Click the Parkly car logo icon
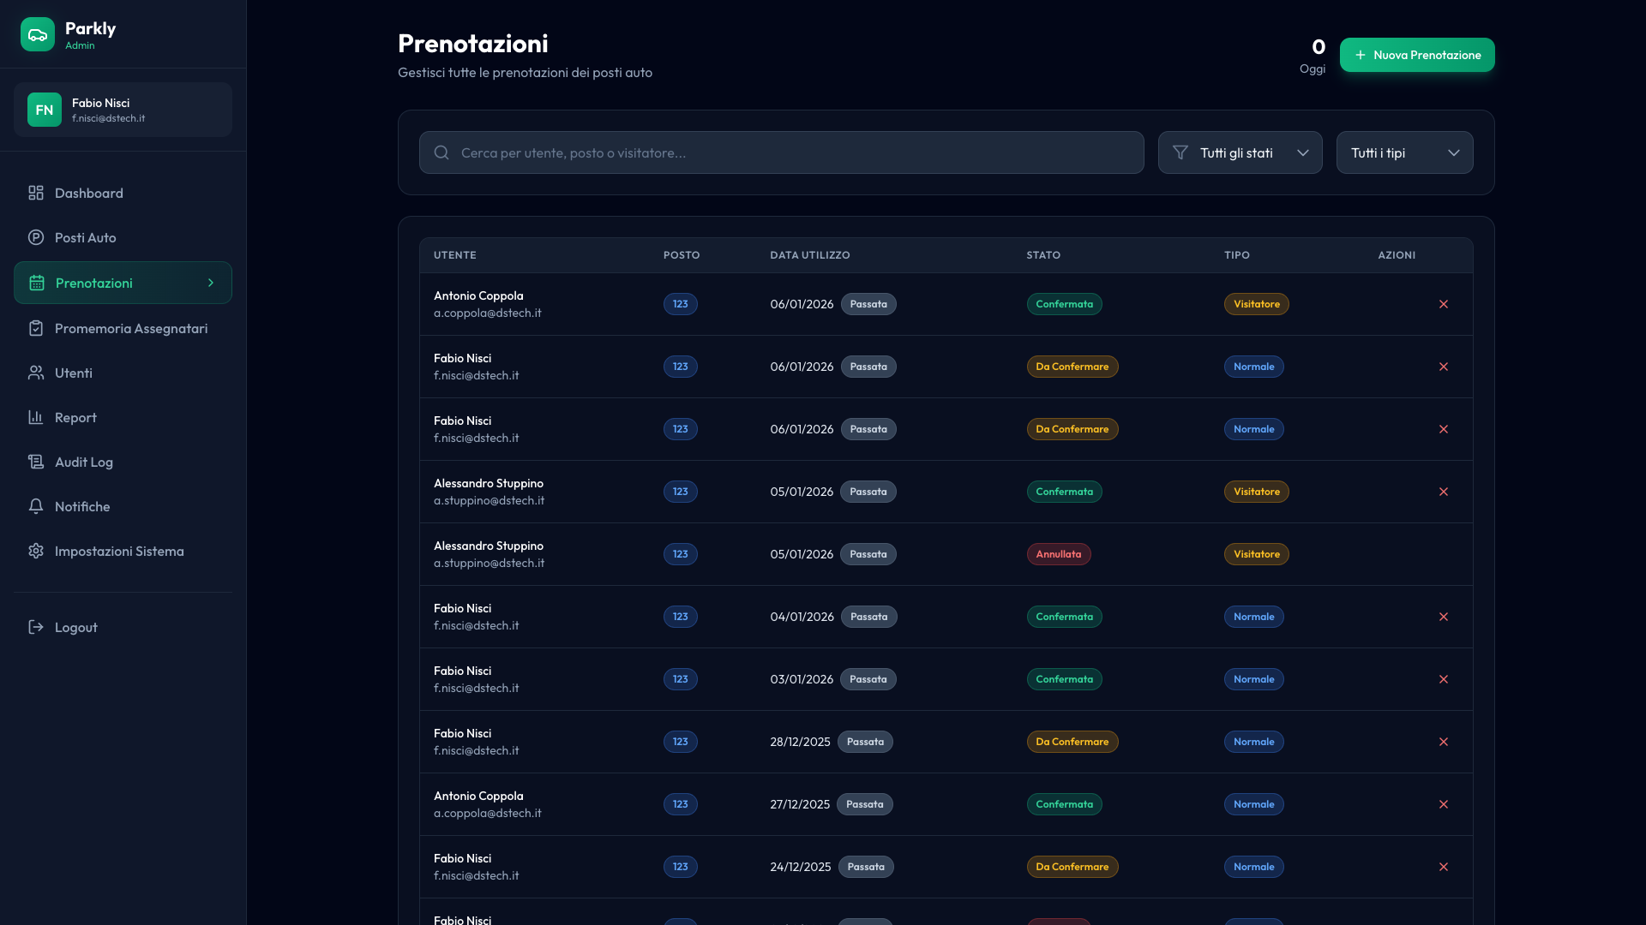This screenshot has width=1646, height=925. pos(38,34)
